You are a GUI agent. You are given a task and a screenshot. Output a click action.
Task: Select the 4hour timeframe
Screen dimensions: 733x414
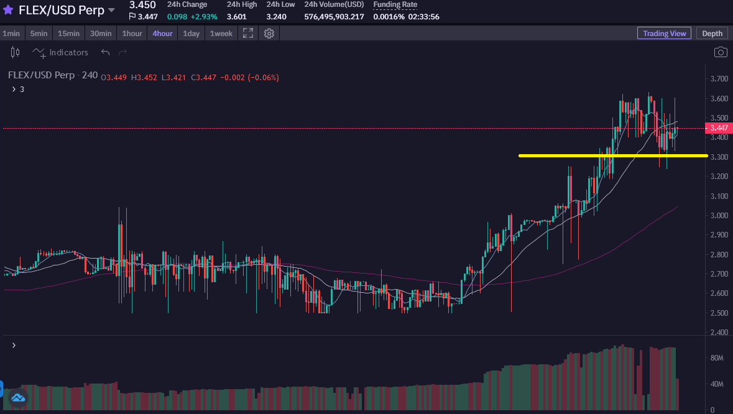pyautogui.click(x=162, y=33)
